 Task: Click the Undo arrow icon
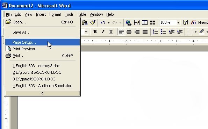pos(103,23)
